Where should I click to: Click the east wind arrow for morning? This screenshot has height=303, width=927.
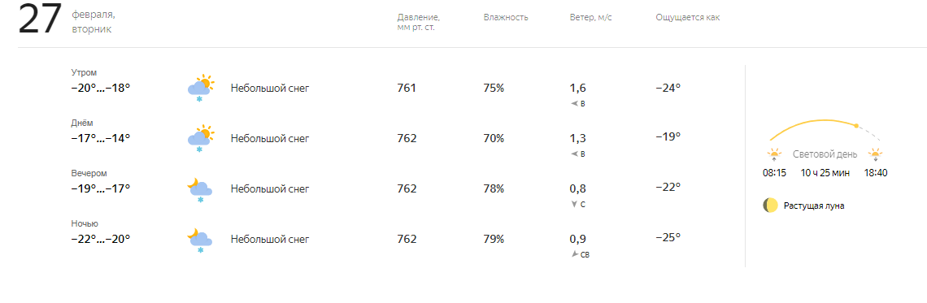[573, 104]
